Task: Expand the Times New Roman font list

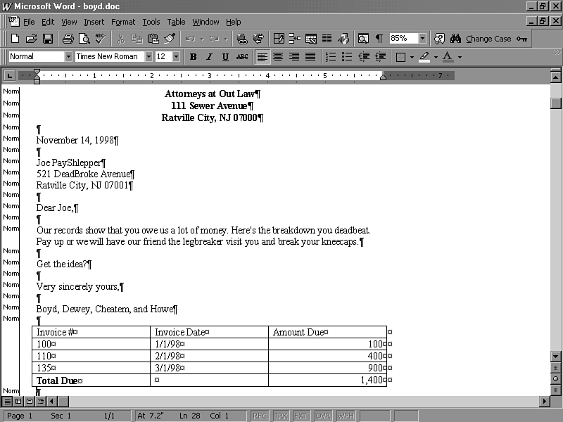Action: click(x=148, y=57)
